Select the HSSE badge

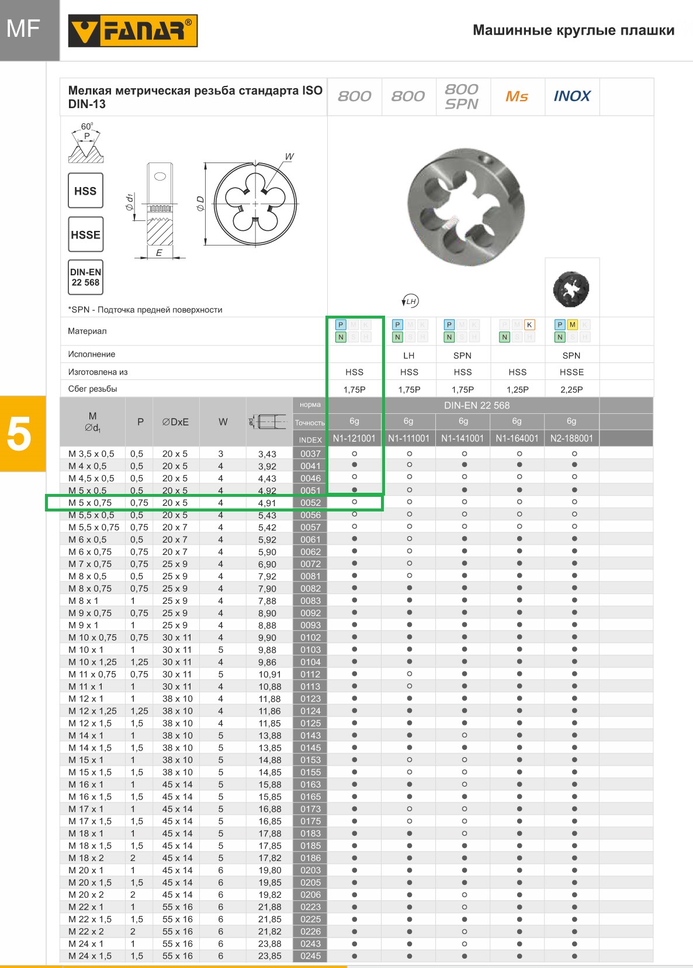[85, 234]
